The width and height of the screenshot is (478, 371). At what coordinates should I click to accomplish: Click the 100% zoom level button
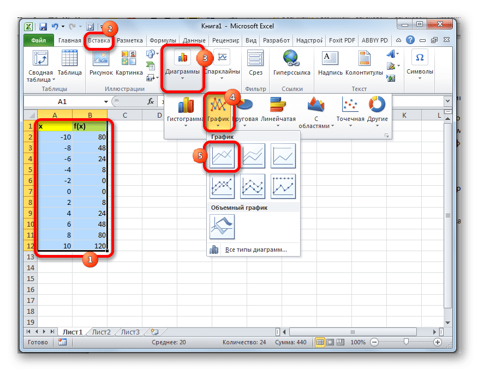358,342
